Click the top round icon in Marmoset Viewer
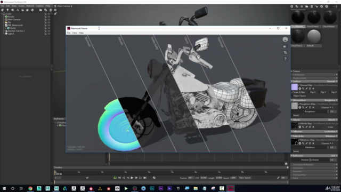The image size is (341, 192). (x=285, y=39)
